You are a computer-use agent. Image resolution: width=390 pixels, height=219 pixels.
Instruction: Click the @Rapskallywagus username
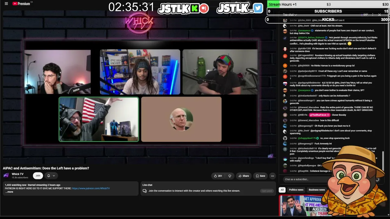click(x=307, y=165)
